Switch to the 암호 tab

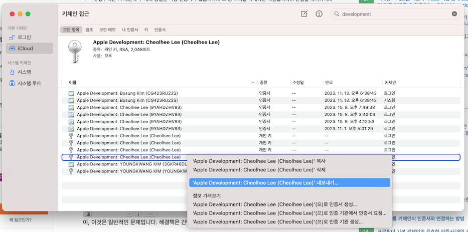point(89,30)
